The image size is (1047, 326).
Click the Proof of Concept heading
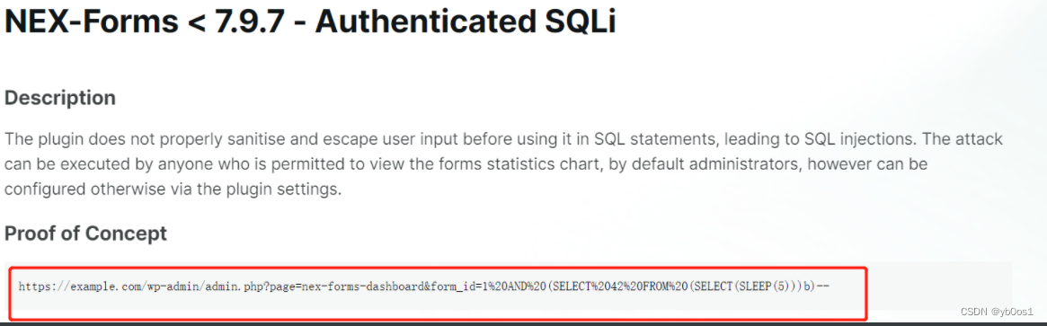[85, 234]
